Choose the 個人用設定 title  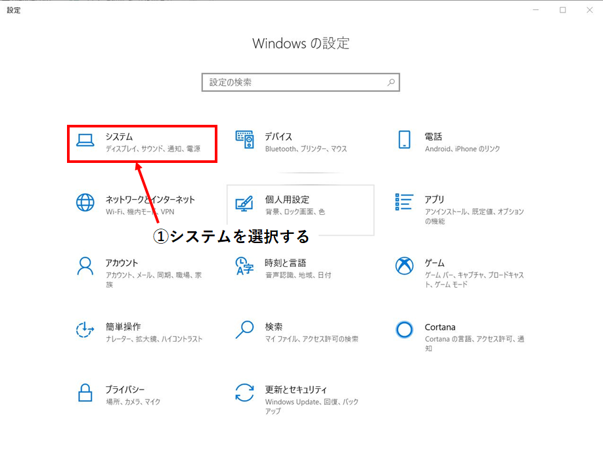pos(287,200)
